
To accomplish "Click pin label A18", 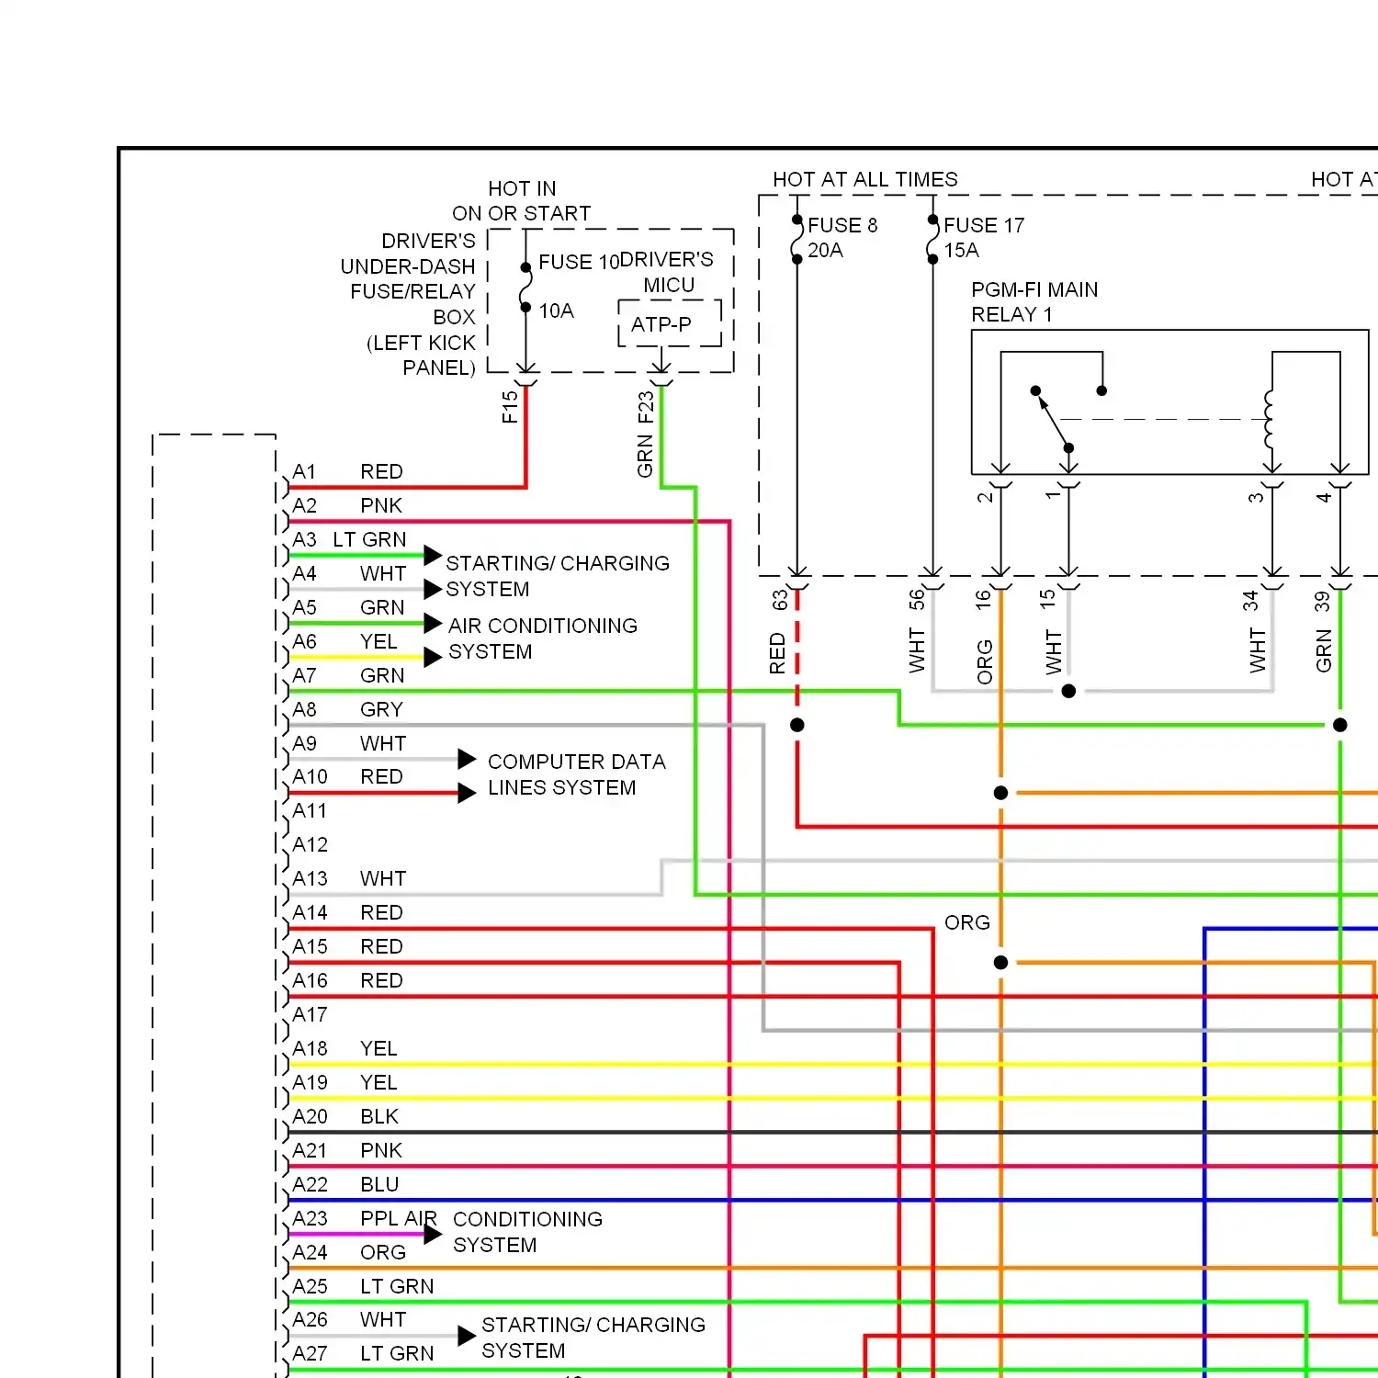I will [x=310, y=1048].
